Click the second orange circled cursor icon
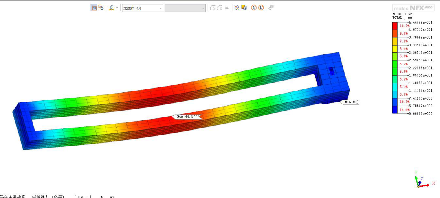440x198 pixels. point(261,8)
